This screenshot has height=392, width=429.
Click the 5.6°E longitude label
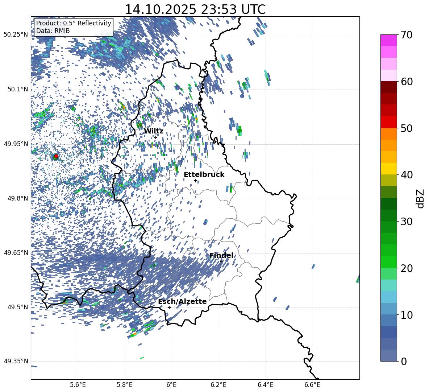(x=78, y=385)
